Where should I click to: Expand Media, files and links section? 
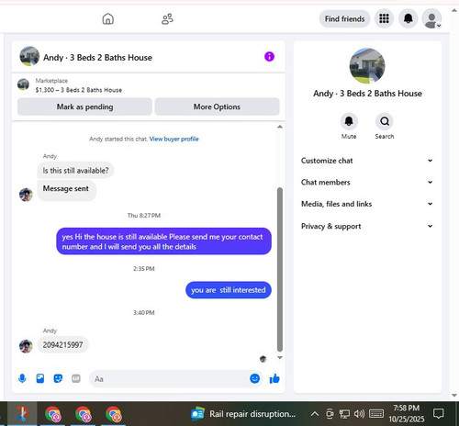(367, 204)
